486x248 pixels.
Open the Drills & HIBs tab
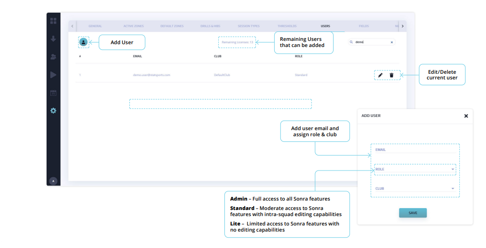tap(210, 26)
